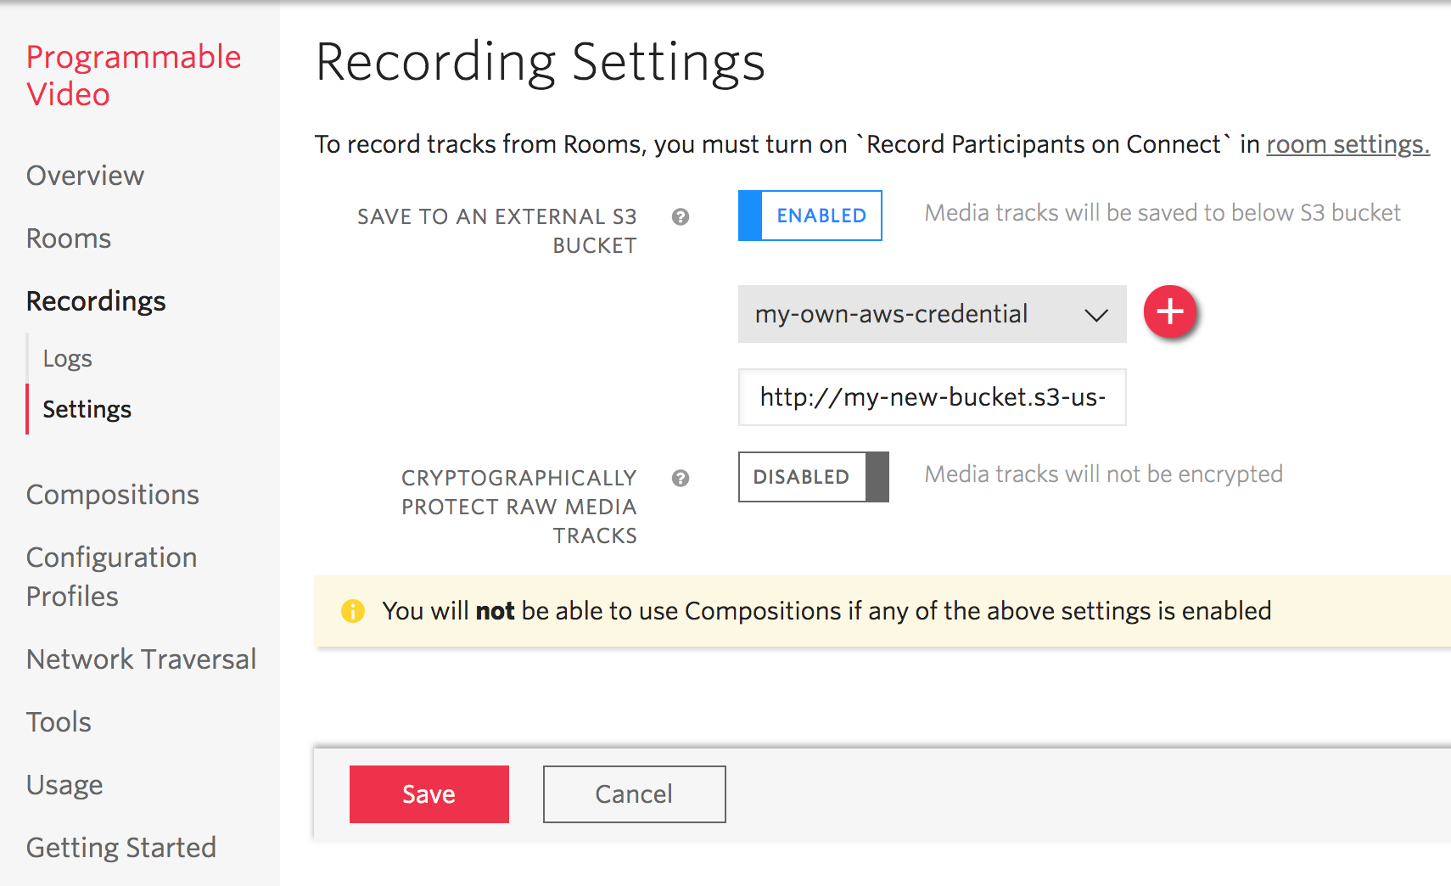
Task: Expand the AWS credential selector chevron
Action: tap(1096, 314)
